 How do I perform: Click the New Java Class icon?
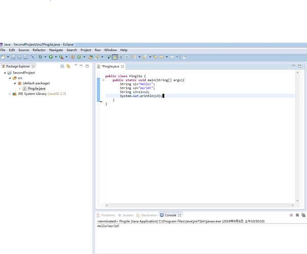click(x=79, y=57)
